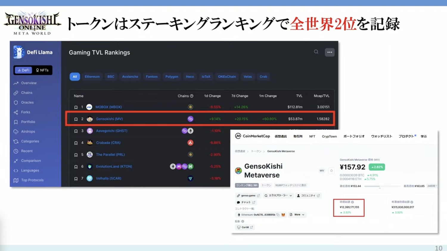Viewport: 447px width, 251px height.
Task: Copy the Ethereum contract address
Action: click(278, 215)
